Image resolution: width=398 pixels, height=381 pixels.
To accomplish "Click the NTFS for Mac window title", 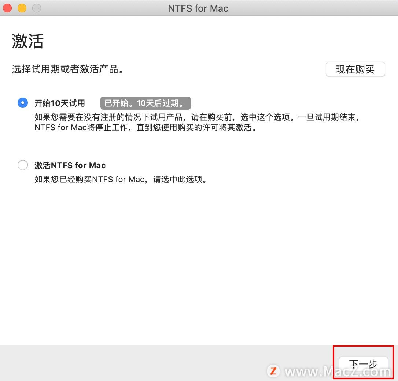I will 198,8.
